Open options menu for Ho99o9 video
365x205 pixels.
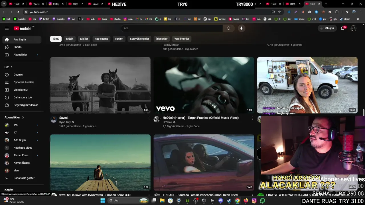(252, 118)
